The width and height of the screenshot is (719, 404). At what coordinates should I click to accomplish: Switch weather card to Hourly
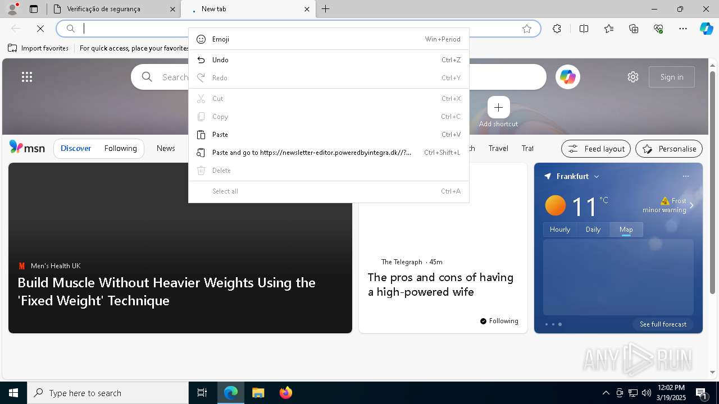click(560, 229)
